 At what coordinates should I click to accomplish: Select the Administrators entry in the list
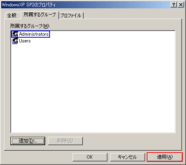click(31, 34)
